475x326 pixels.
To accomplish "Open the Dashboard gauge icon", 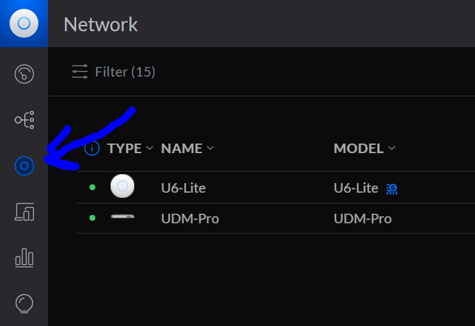I will tap(24, 74).
